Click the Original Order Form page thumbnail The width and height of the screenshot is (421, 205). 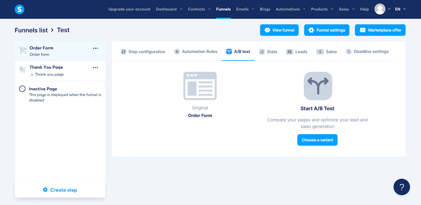click(x=200, y=86)
